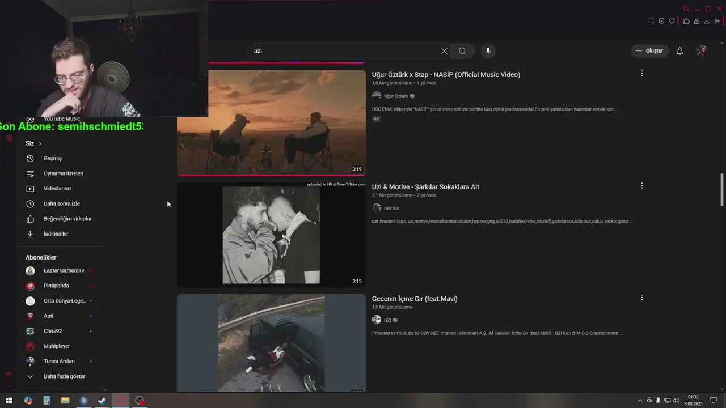
Task: Open the Apti subscription
Action: 60,316
